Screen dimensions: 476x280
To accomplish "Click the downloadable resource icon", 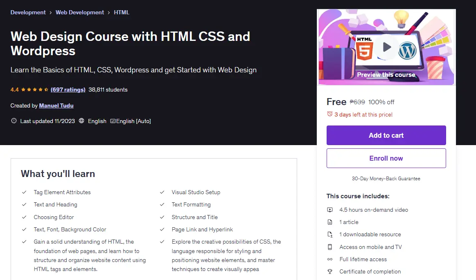I will click(x=330, y=234).
